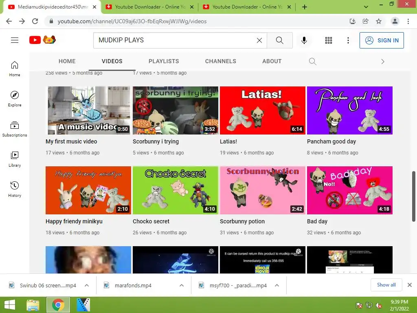Play the Scorbunny potion thumbnail
The width and height of the screenshot is (417, 313).
[263, 190]
